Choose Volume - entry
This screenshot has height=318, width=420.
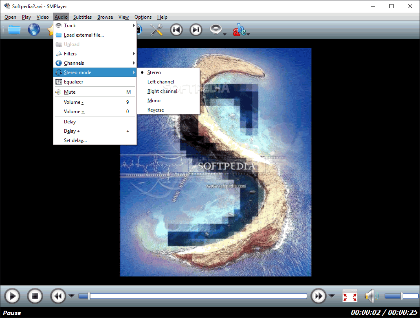[x=95, y=102]
